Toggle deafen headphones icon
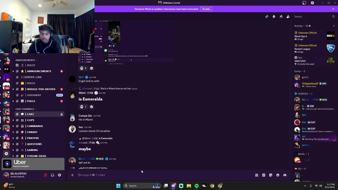Viewport: 338px width, 190px height. coord(52,175)
